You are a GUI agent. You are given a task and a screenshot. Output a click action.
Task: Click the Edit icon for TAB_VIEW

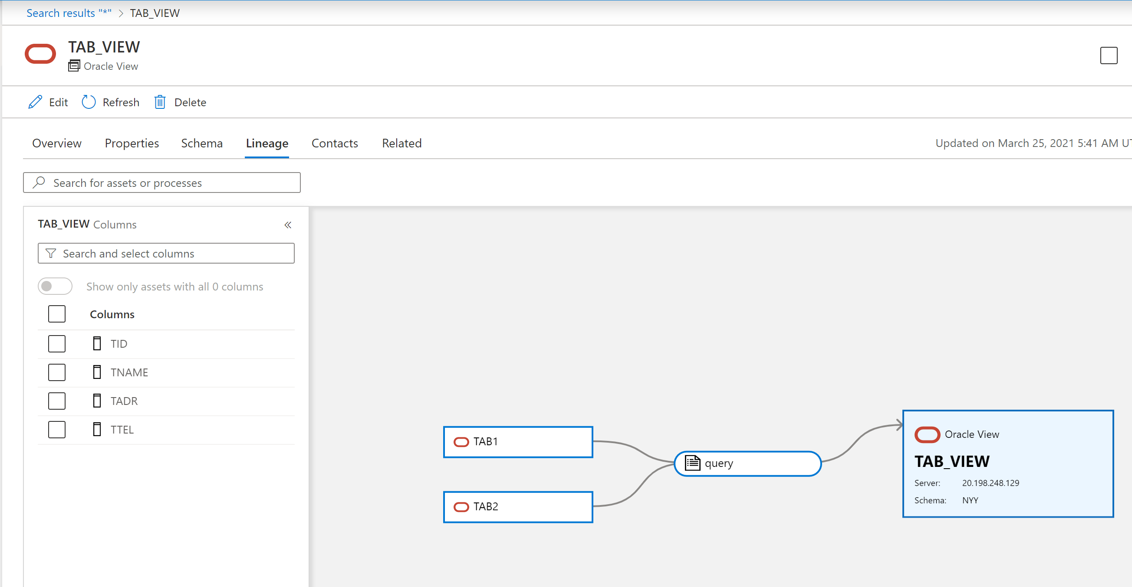36,102
